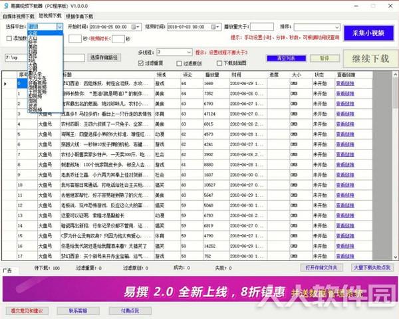This screenshot has width=399, height=319.
Task: Open 查看链接 in row 10 with 10527 plays
Action: point(345,185)
